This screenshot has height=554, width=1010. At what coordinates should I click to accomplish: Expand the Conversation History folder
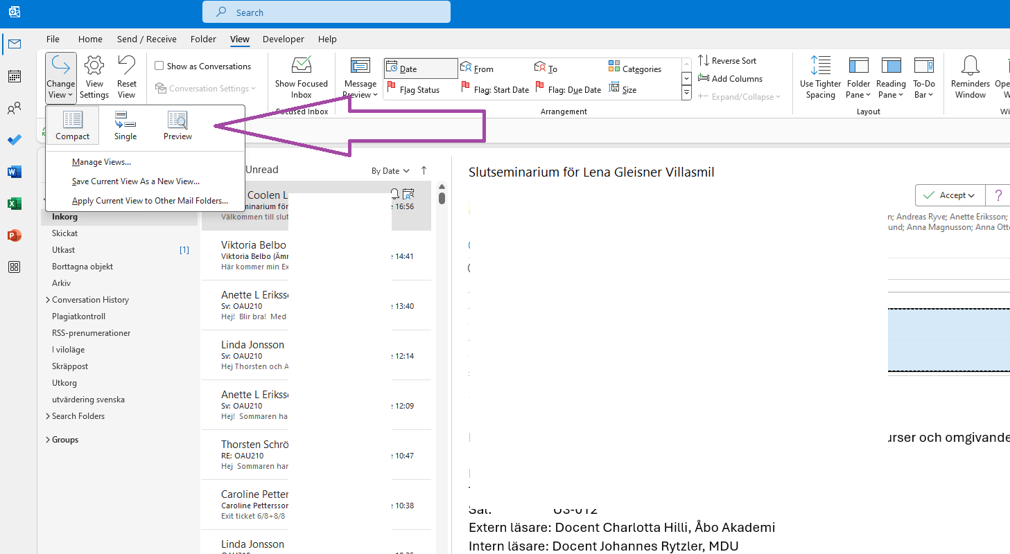47,299
